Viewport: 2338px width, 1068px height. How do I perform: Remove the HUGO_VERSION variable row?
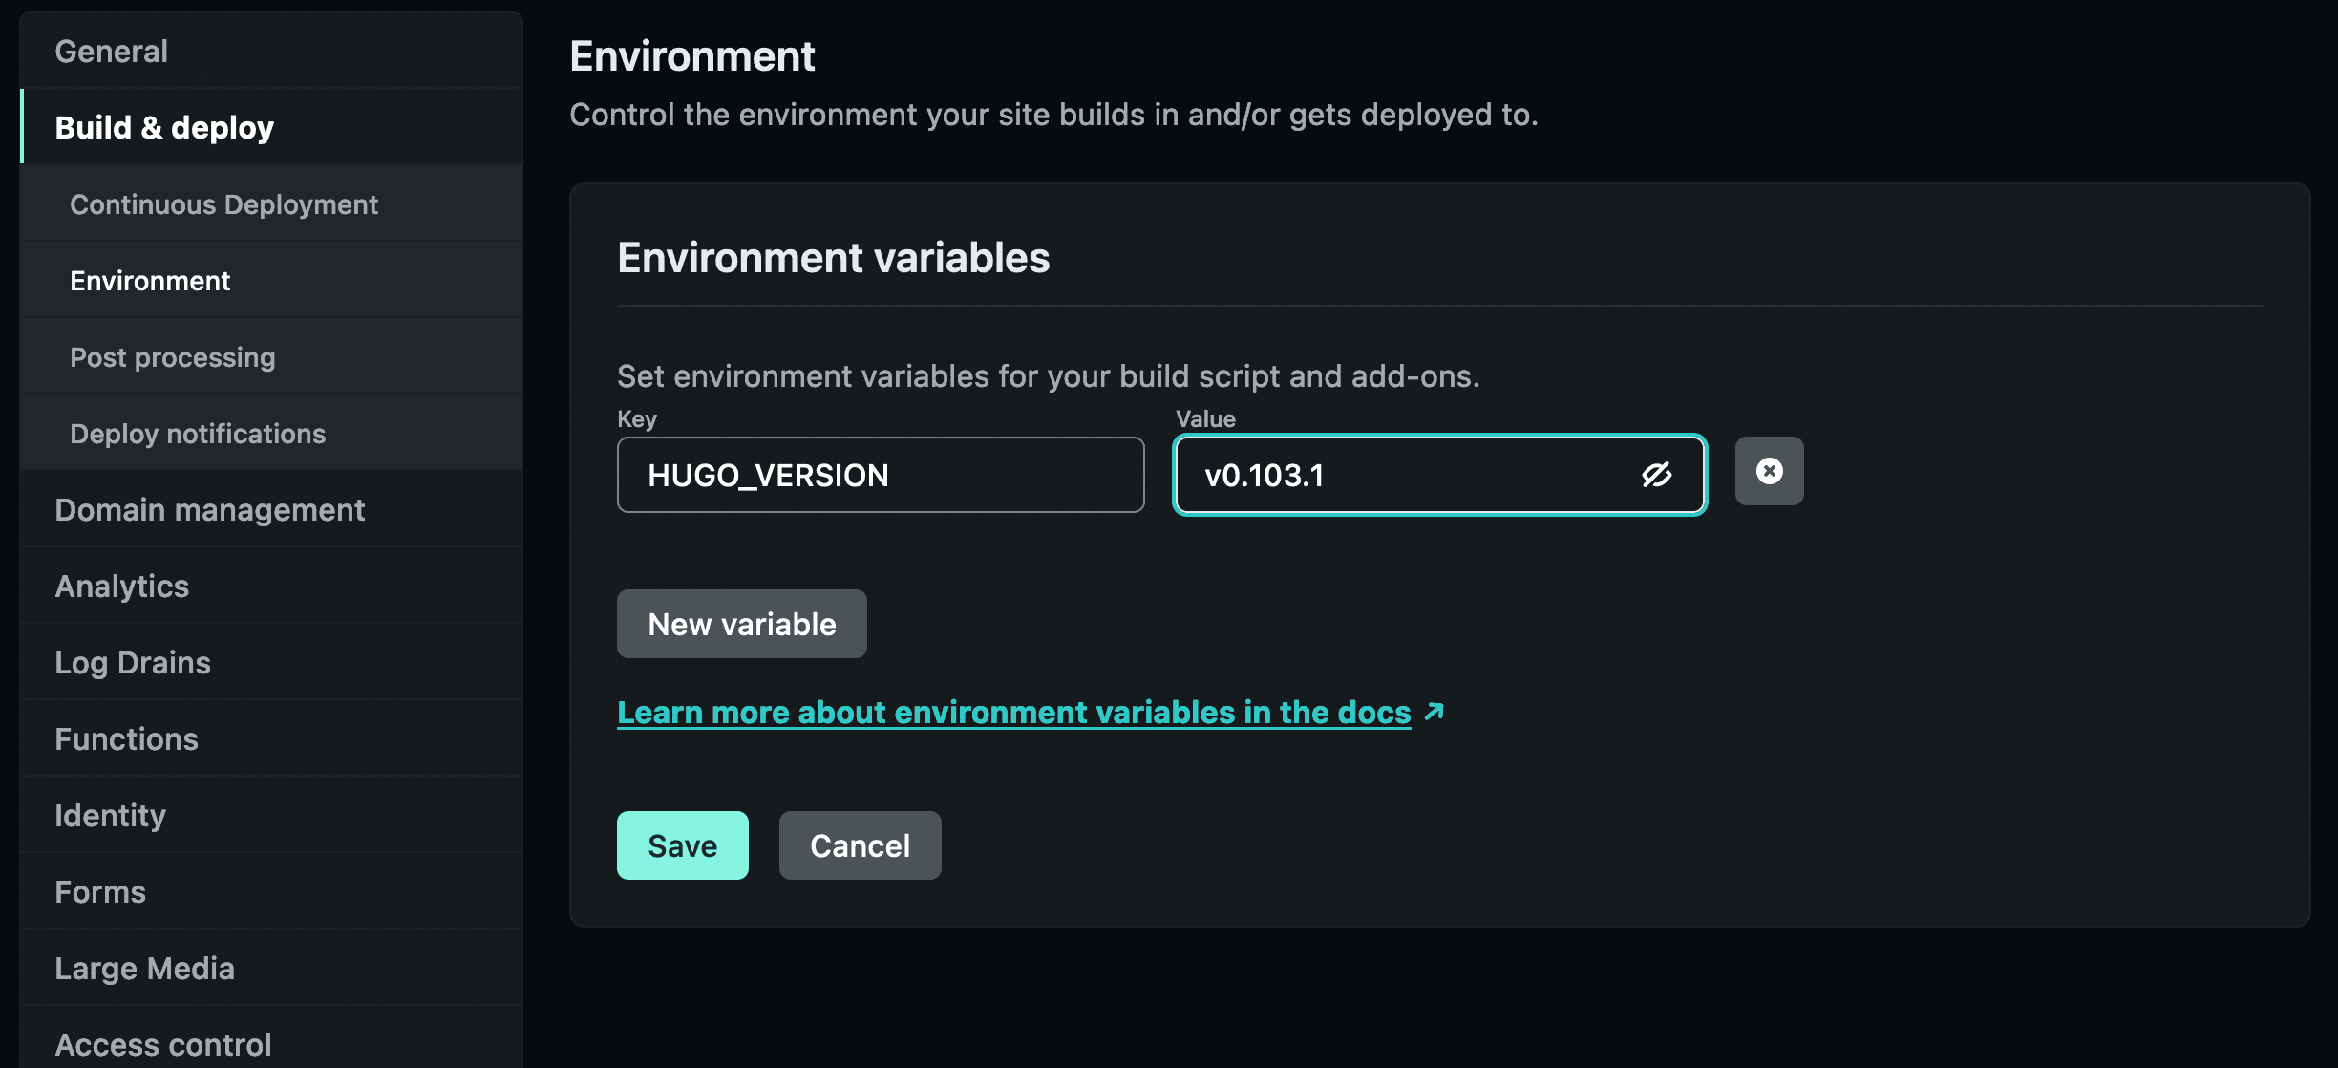(1769, 471)
